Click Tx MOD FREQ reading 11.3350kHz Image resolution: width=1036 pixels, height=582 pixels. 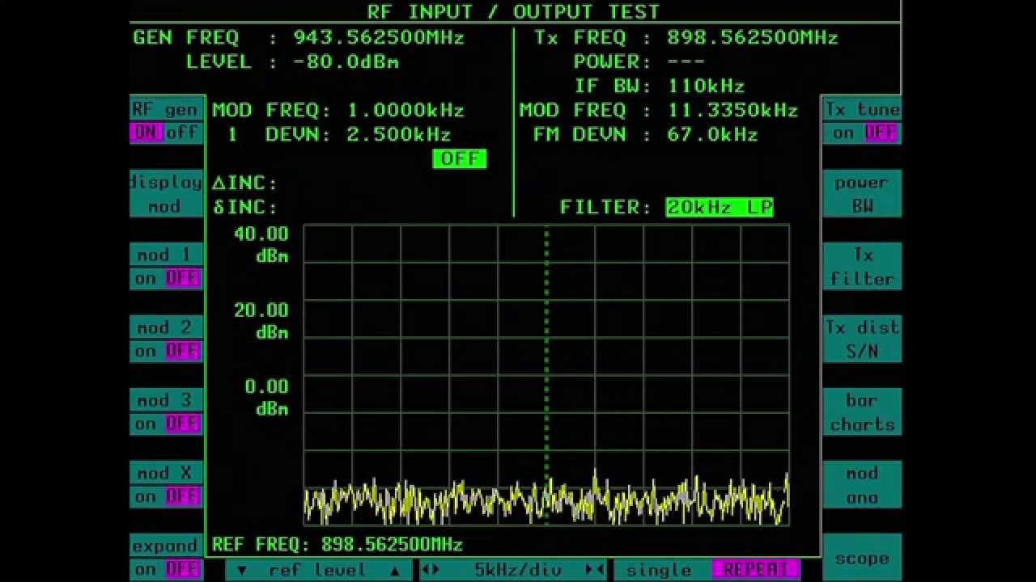732,111
